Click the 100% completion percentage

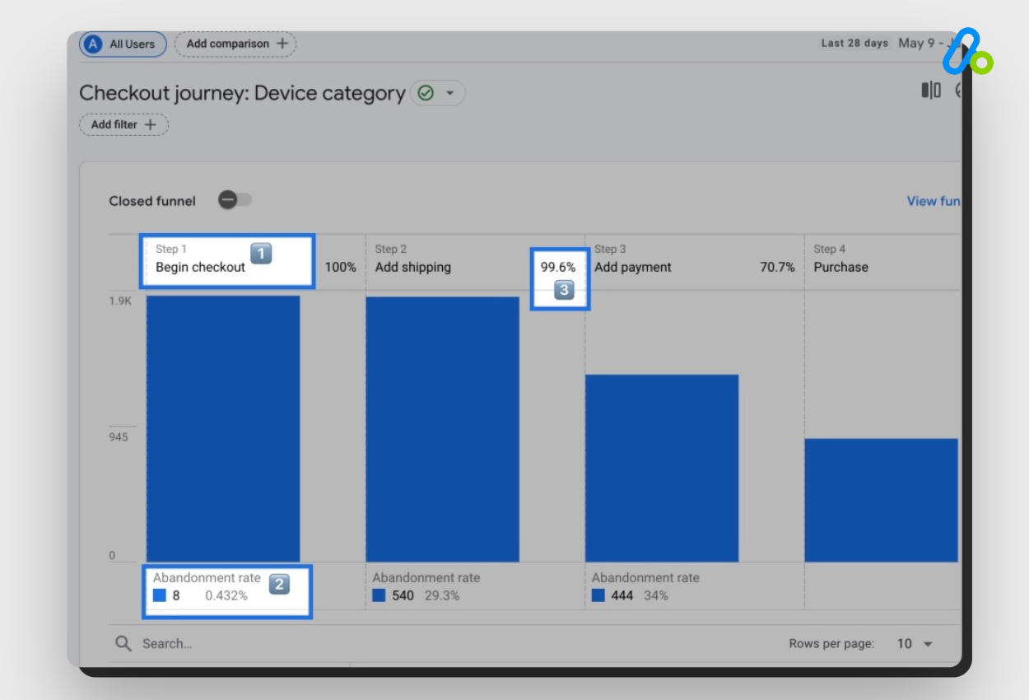point(340,267)
